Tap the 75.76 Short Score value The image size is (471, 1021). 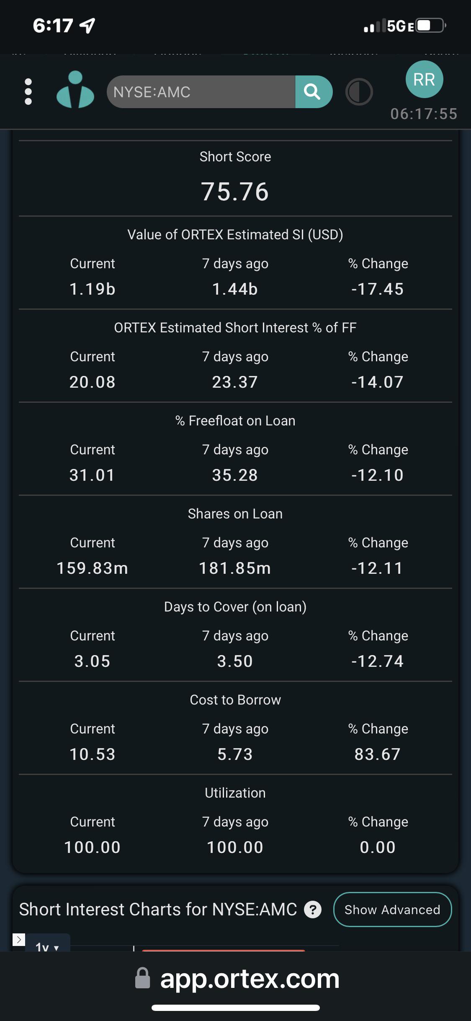pyautogui.click(x=235, y=192)
